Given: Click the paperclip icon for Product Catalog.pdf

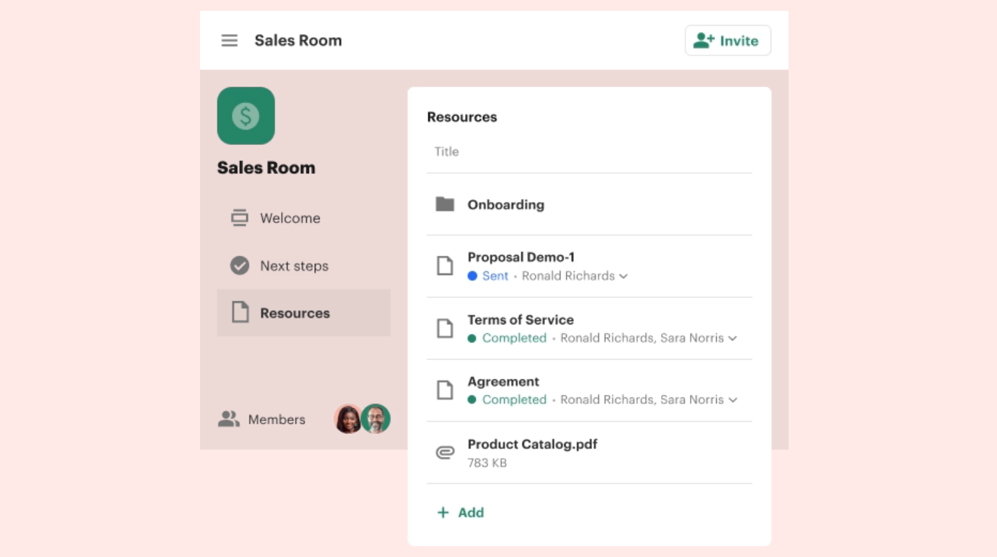Looking at the screenshot, I should 445,453.
